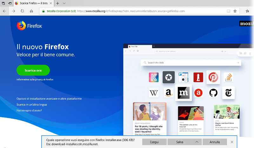Click the GitHub tile icon

pyautogui.click(x=213, y=93)
